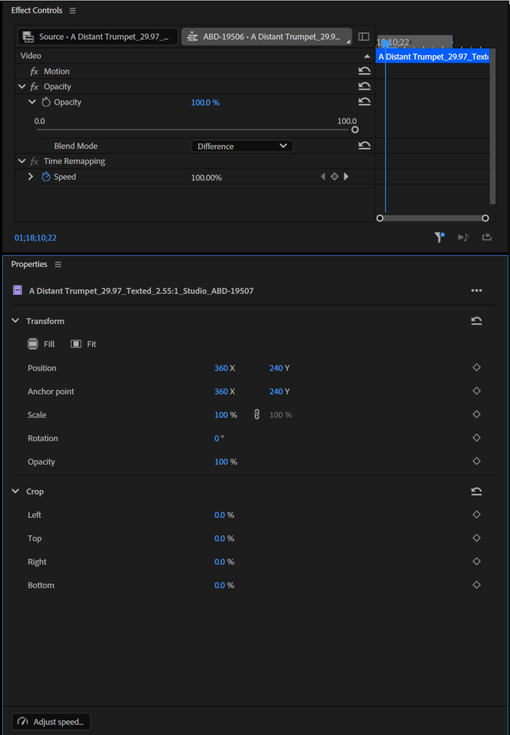Viewport: 510px width, 735px height.
Task: Click the Adjust speed button
Action: coord(51,722)
